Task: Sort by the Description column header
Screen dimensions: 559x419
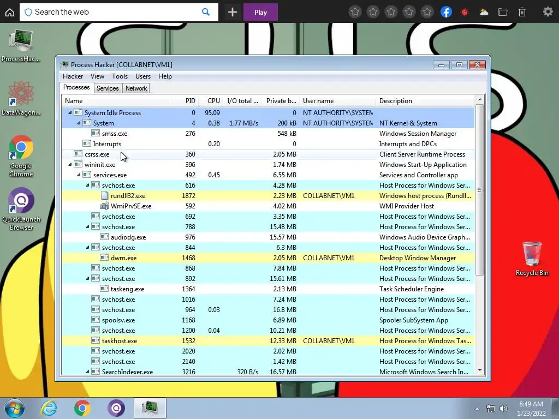Action: (x=425, y=101)
